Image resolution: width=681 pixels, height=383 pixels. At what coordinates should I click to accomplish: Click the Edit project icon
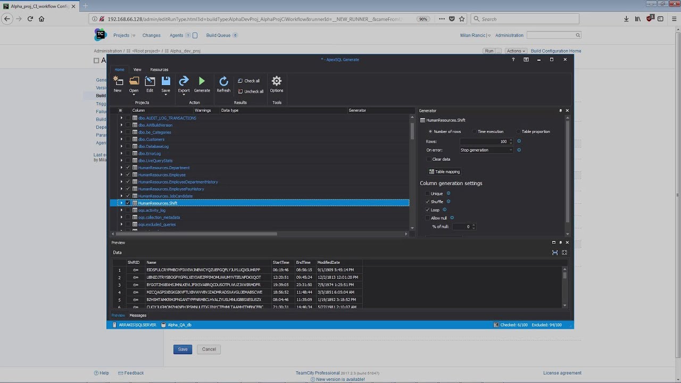(x=150, y=81)
